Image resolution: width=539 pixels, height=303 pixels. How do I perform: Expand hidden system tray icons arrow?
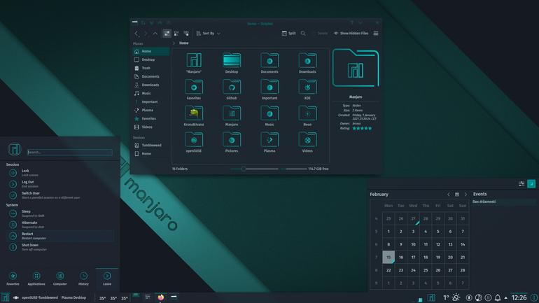(506, 298)
